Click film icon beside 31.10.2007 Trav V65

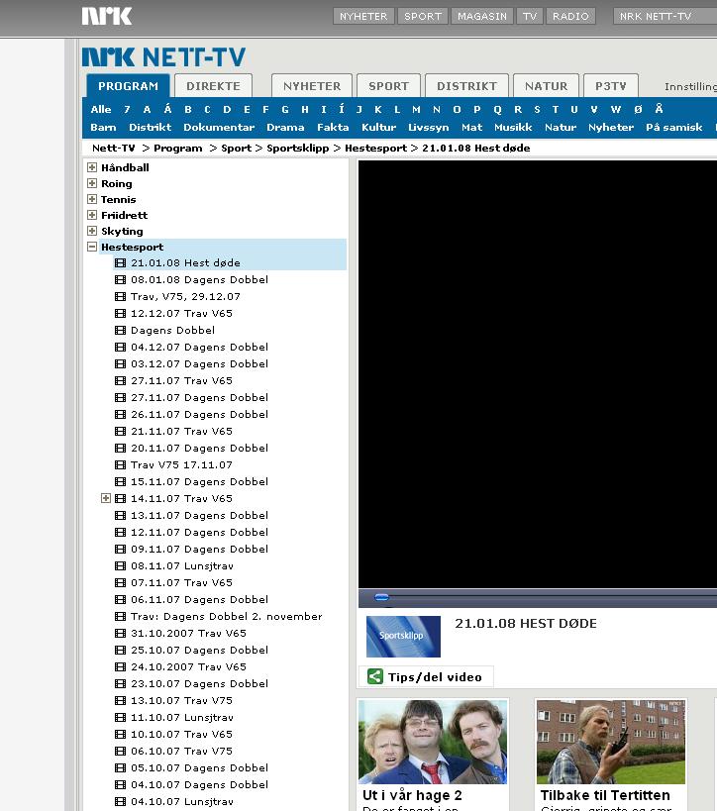[120, 633]
